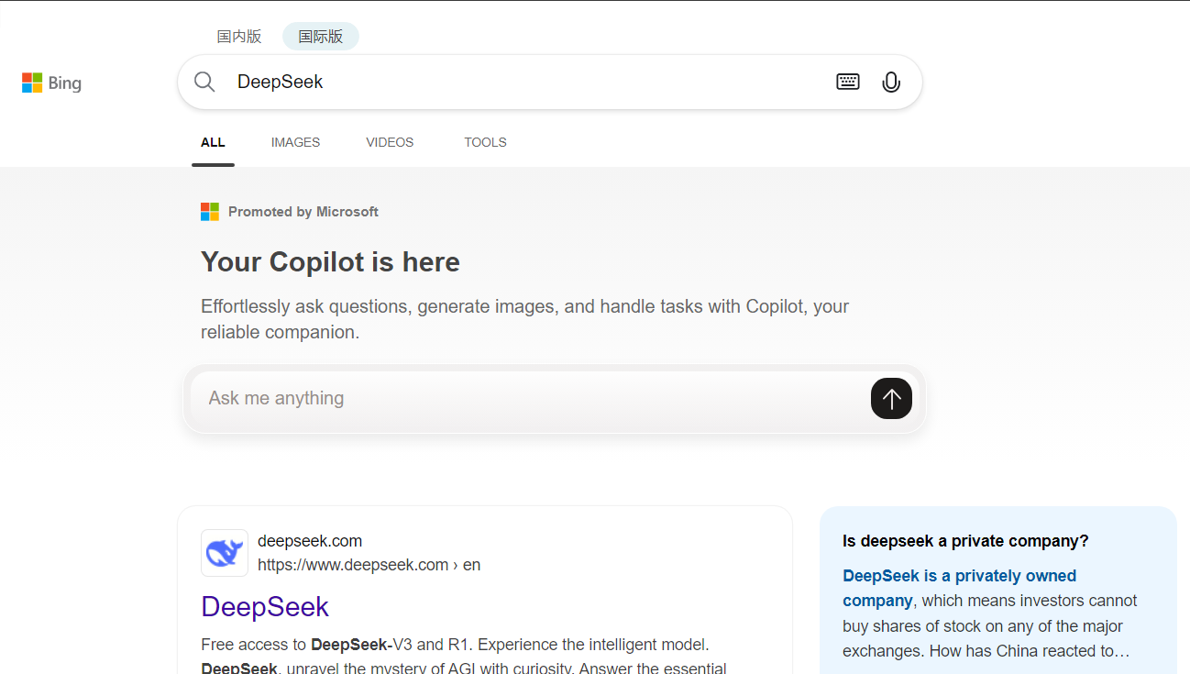Click the Bing logo
The height and width of the screenshot is (674, 1190).
point(51,83)
